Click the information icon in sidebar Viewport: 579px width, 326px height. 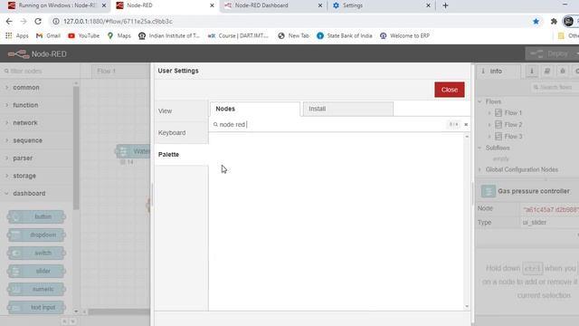[x=532, y=71]
